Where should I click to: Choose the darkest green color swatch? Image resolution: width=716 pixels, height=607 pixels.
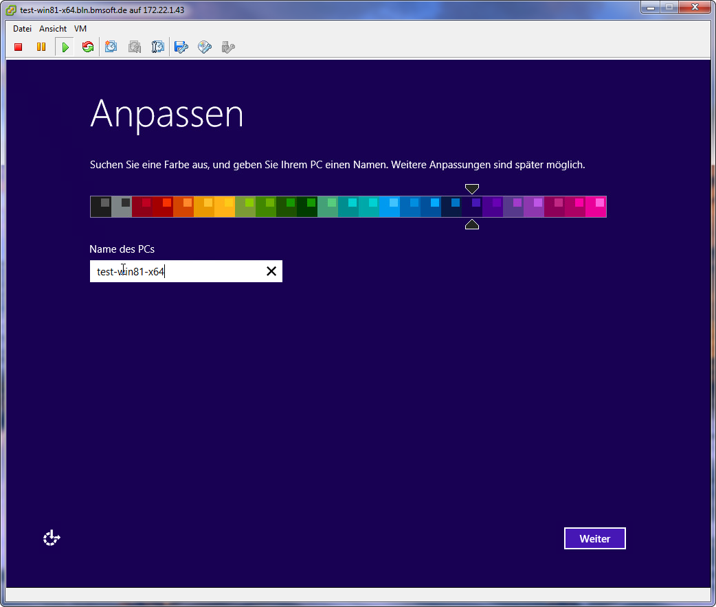click(307, 207)
